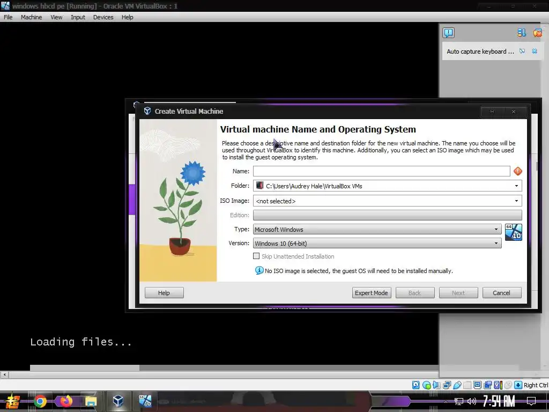
Task: Click the notification sort order icon
Action: click(521, 33)
